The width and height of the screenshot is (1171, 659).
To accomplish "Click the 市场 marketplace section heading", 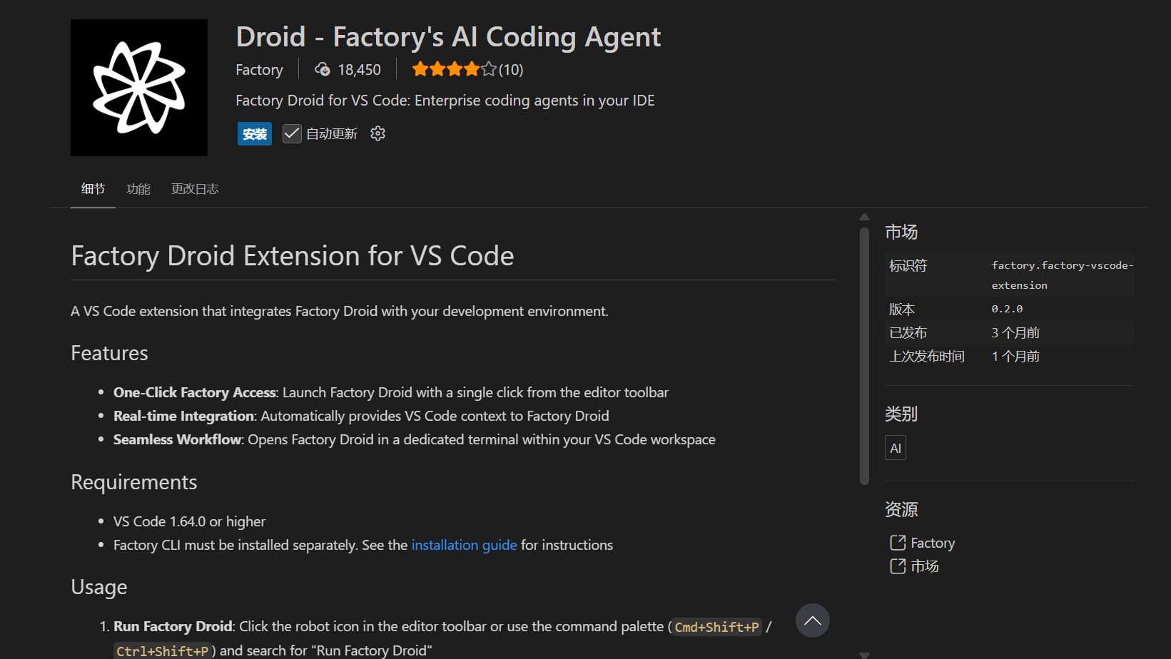I will pos(901,232).
